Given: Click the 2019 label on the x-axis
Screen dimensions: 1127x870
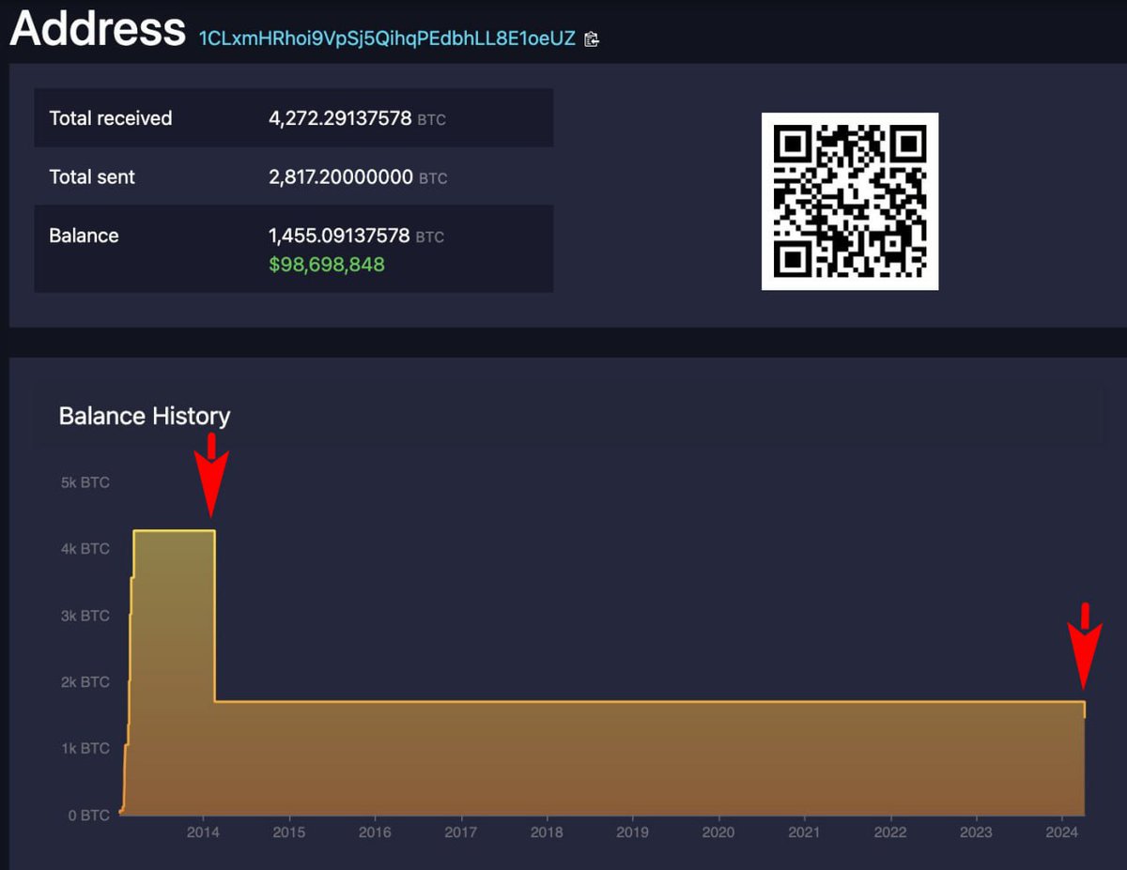Looking at the screenshot, I should coord(633,832).
